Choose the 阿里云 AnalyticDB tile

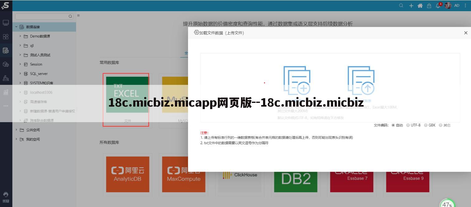(x=128, y=174)
